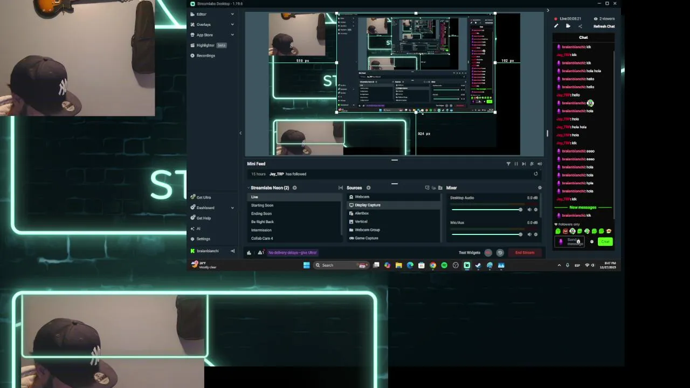This screenshot has width=690, height=388.
Task: Select the Display Capture source
Action: 394,205
